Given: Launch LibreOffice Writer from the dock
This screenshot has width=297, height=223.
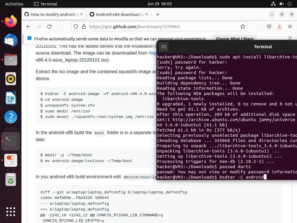Looking at the screenshot, I should tap(11, 98).
